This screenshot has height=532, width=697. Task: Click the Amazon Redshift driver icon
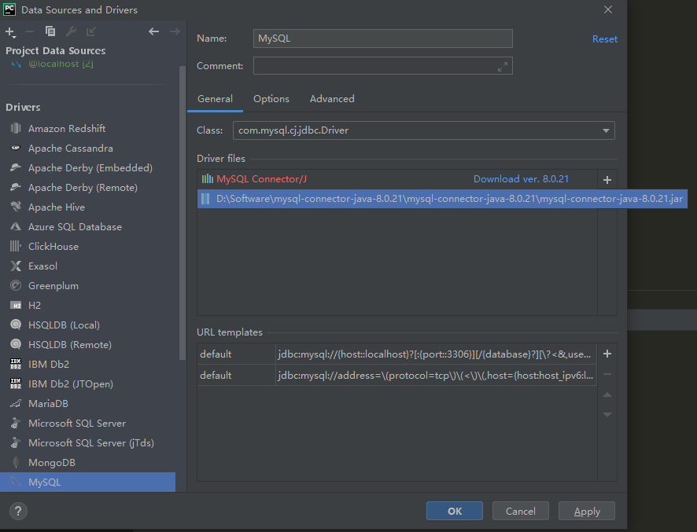tap(16, 128)
